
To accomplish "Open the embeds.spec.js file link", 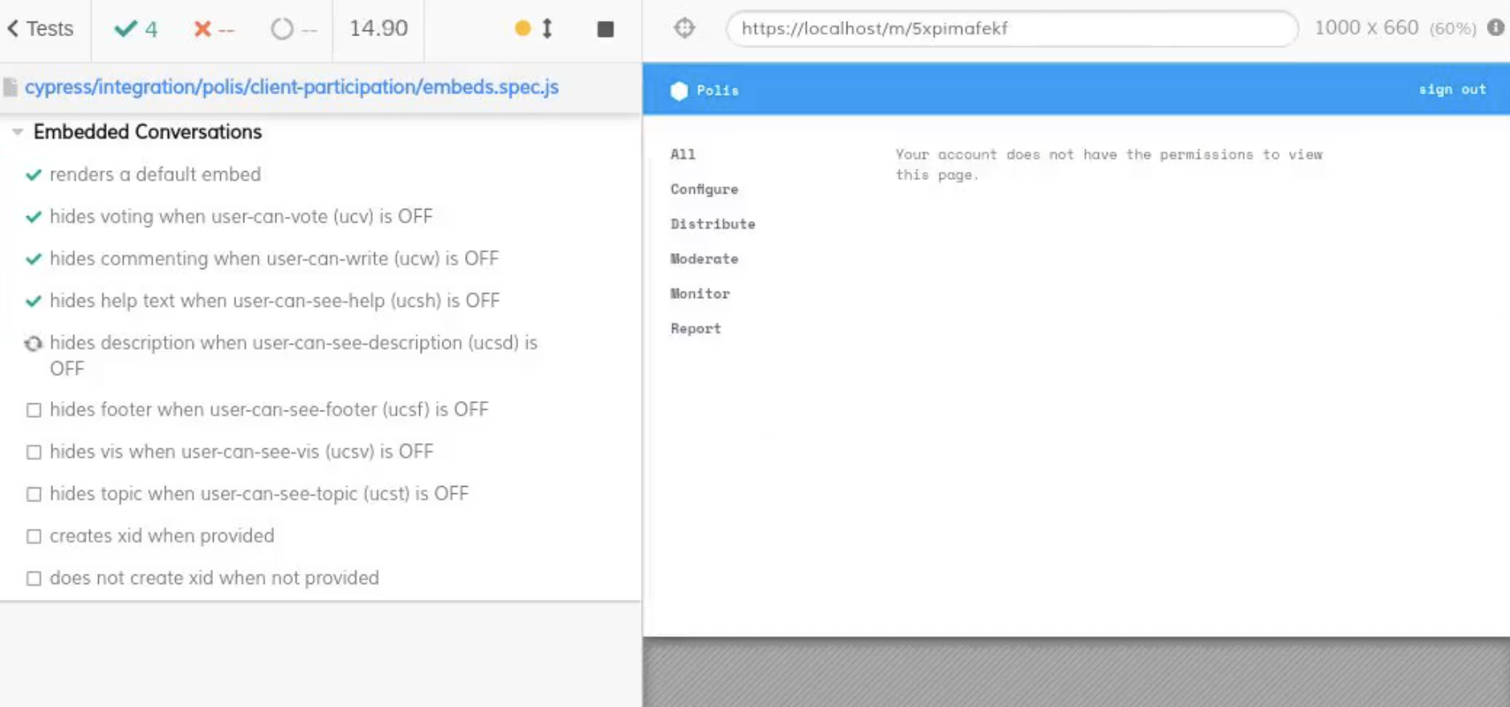I will point(292,87).
